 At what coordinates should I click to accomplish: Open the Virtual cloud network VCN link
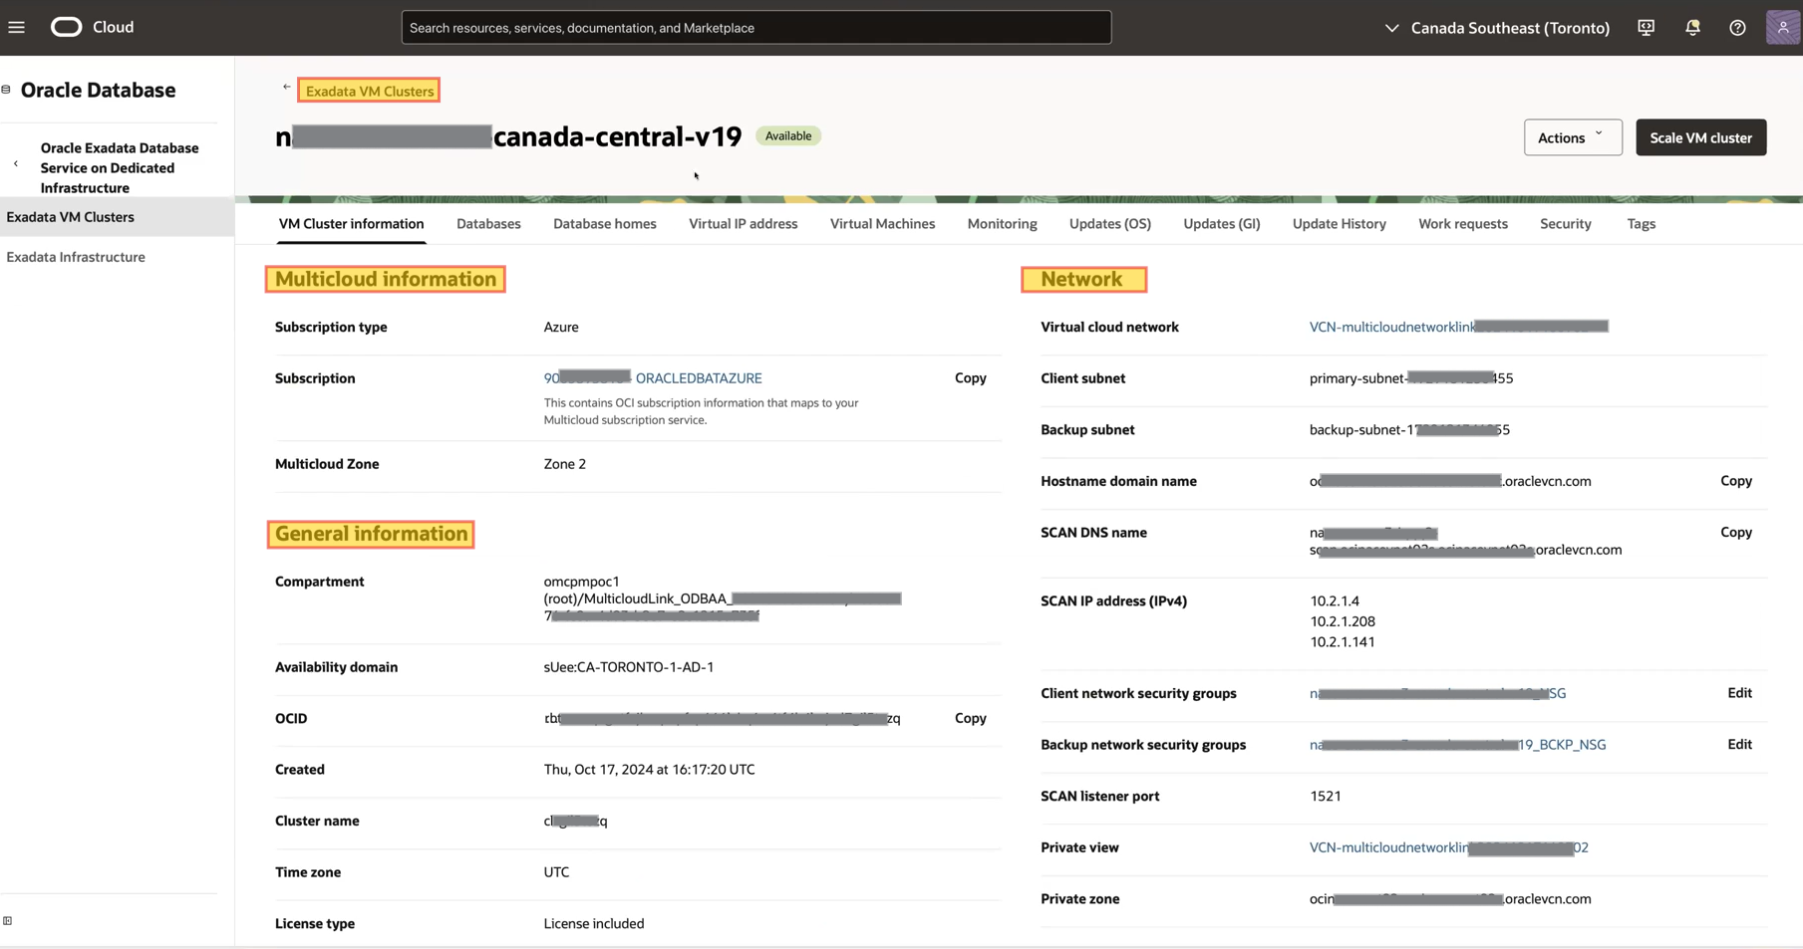[1459, 327]
